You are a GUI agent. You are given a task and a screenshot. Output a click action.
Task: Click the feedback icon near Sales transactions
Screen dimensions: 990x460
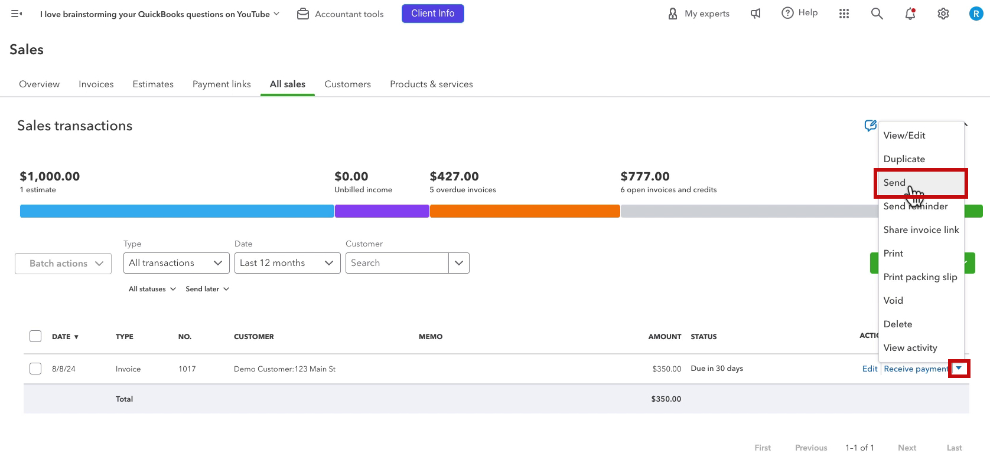pos(870,126)
